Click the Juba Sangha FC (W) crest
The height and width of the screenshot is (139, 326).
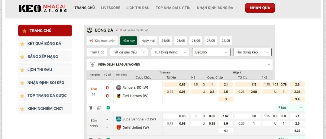(x=118, y=119)
